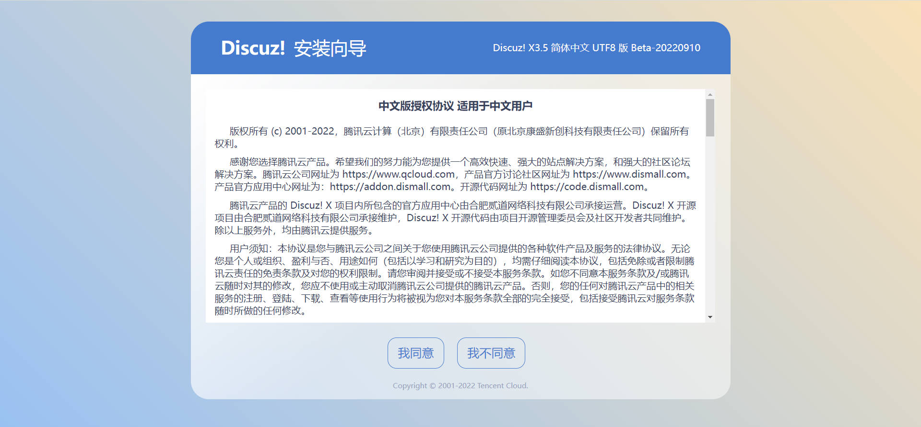
Task: Click the Discuz! 安装向导 title
Action: (x=294, y=48)
